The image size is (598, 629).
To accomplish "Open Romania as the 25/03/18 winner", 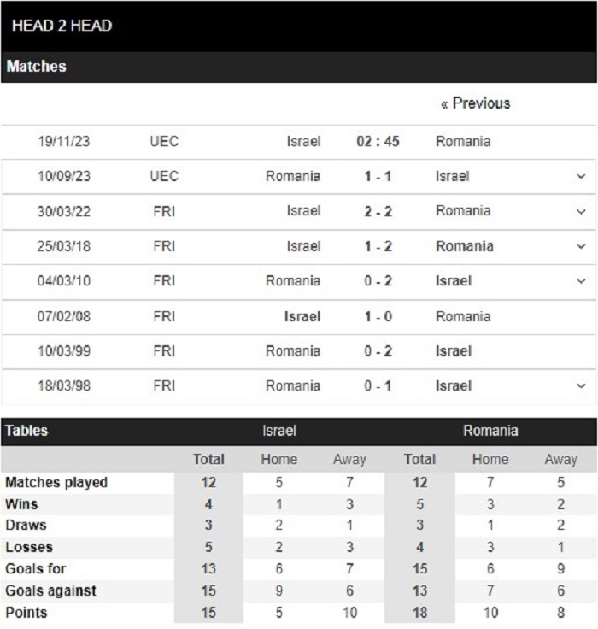I will pos(465,246).
